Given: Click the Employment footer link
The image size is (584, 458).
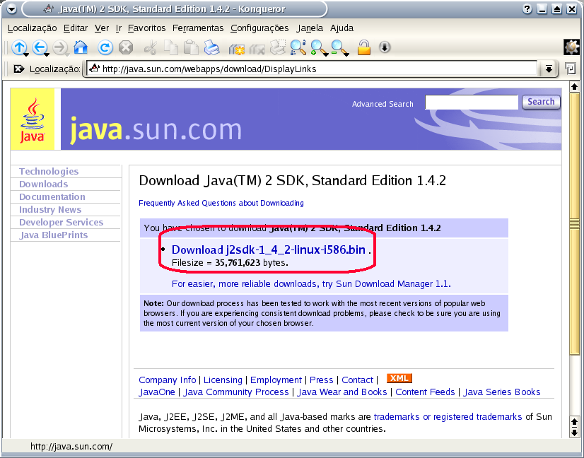Looking at the screenshot, I should click(276, 380).
